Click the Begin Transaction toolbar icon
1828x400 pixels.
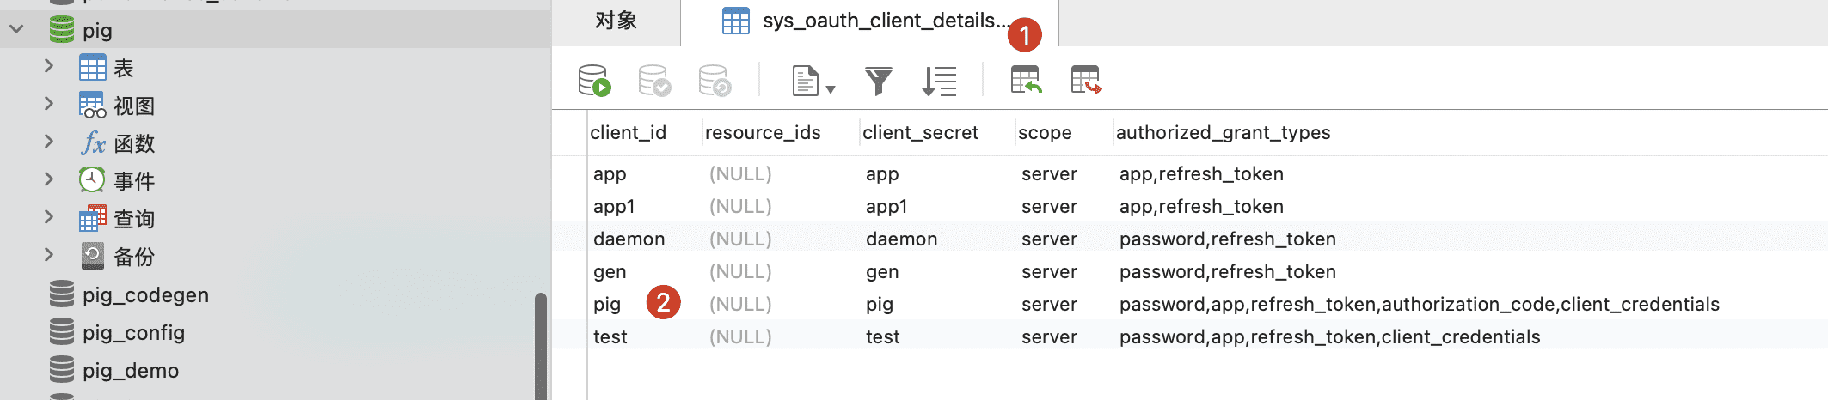pyautogui.click(x=594, y=81)
